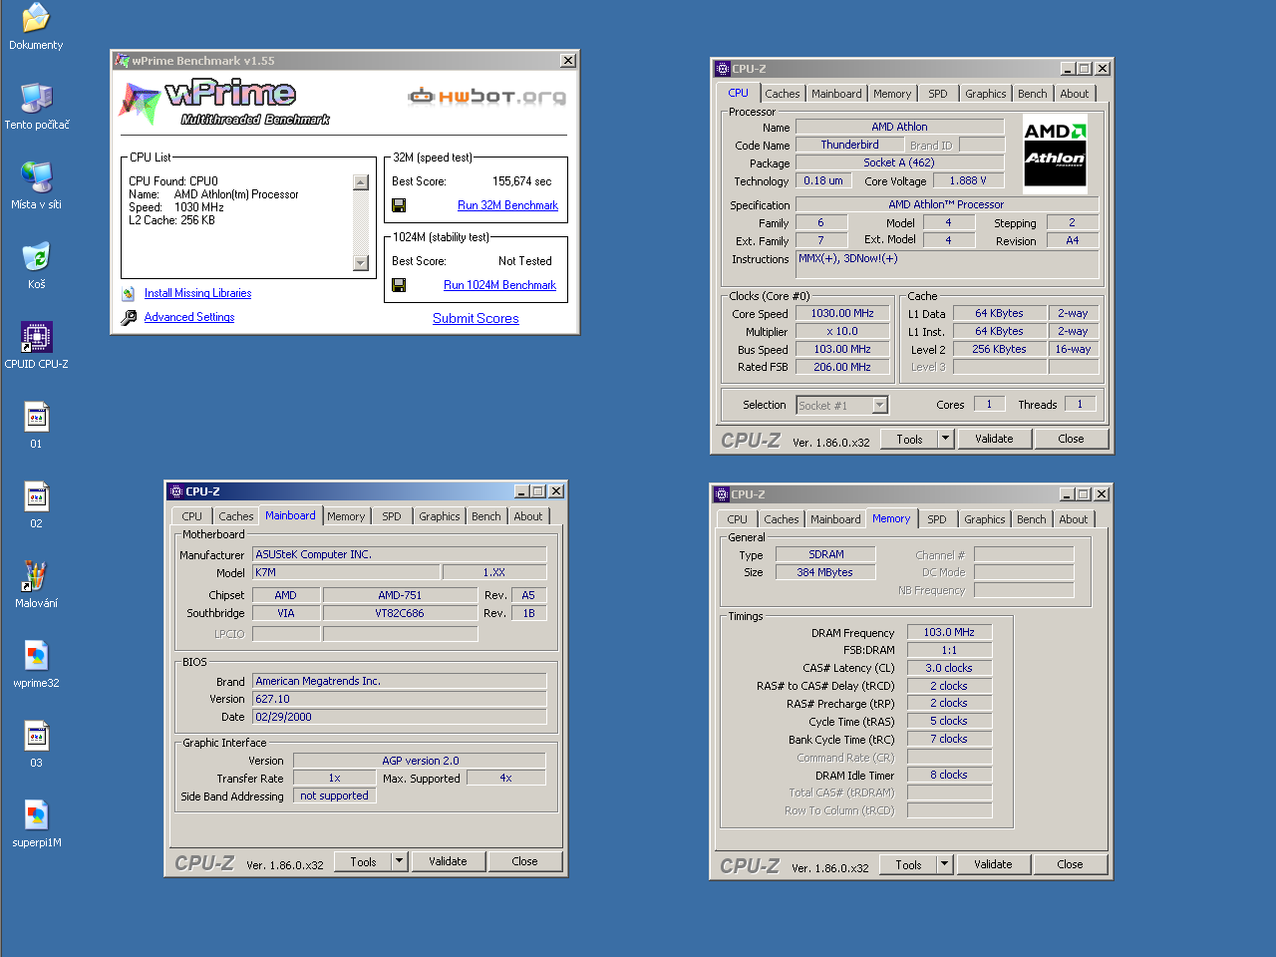The height and width of the screenshot is (957, 1276).
Task: Click the wPrime title bar icon
Action: pyautogui.click(x=123, y=61)
